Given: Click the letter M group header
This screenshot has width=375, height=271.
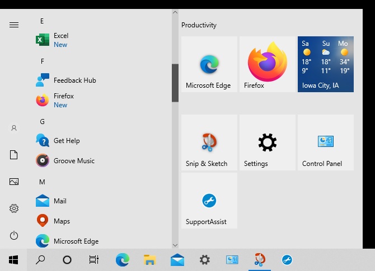Looking at the screenshot, I should coord(42,182).
